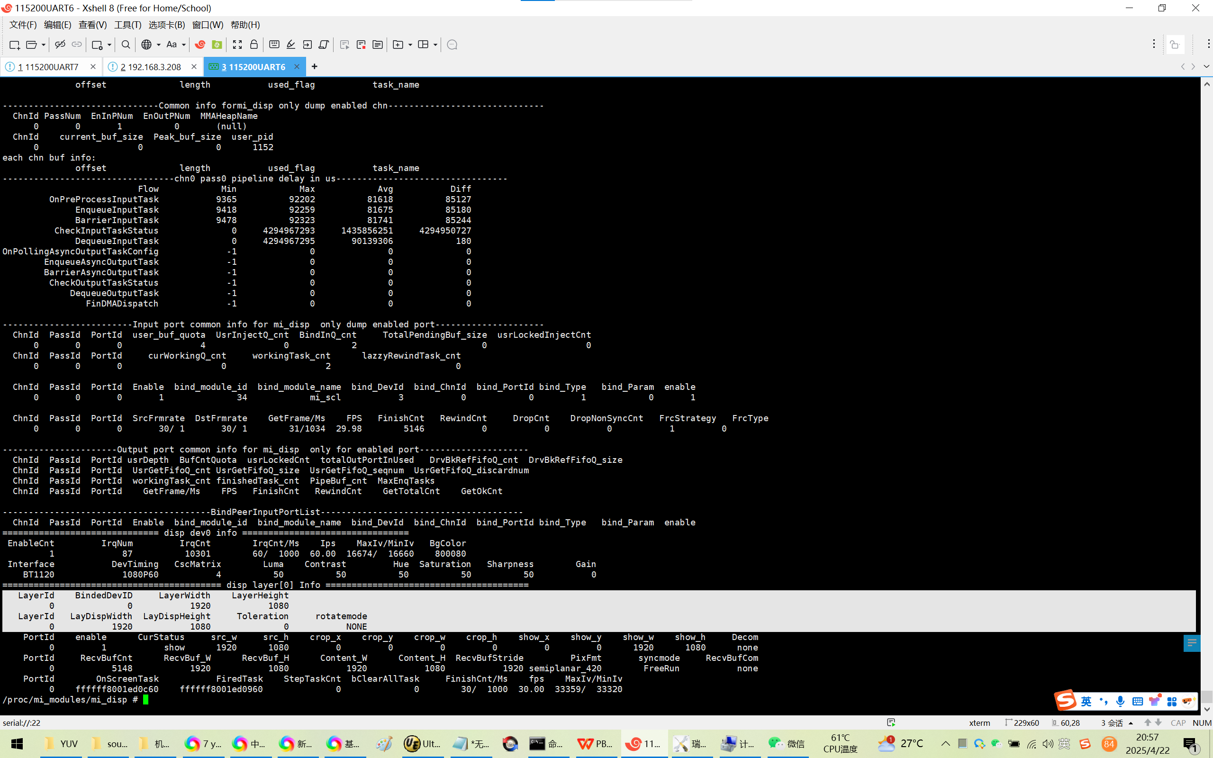This screenshot has width=1213, height=758.
Task: Expand the font Aa dropdown arrow
Action: (184, 45)
